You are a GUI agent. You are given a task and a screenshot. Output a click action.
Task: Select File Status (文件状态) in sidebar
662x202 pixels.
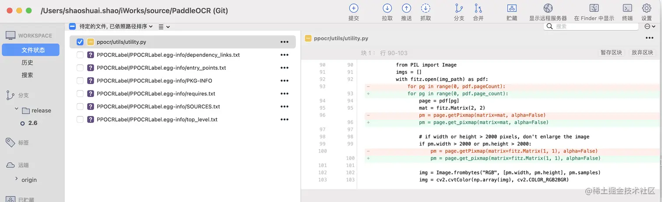click(31, 50)
